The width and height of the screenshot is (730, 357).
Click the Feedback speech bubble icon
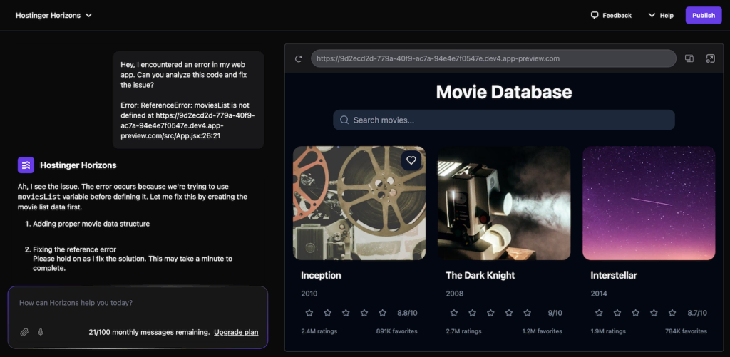click(x=595, y=15)
